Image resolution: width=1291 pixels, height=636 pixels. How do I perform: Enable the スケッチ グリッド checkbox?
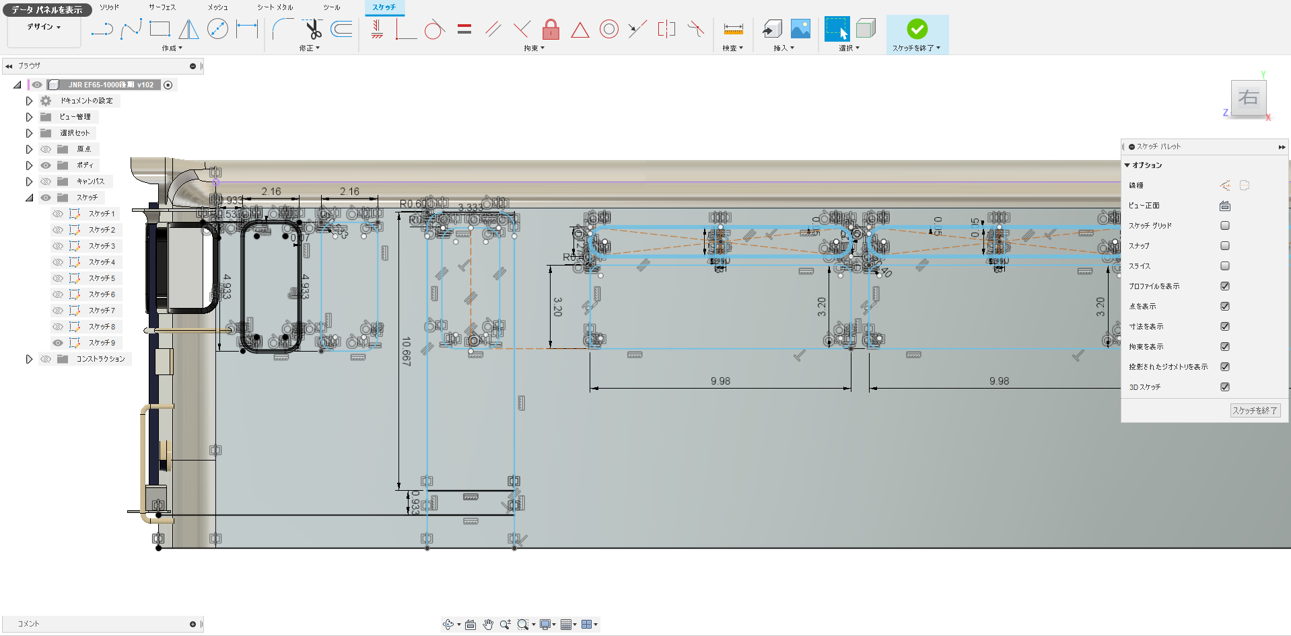click(1225, 226)
